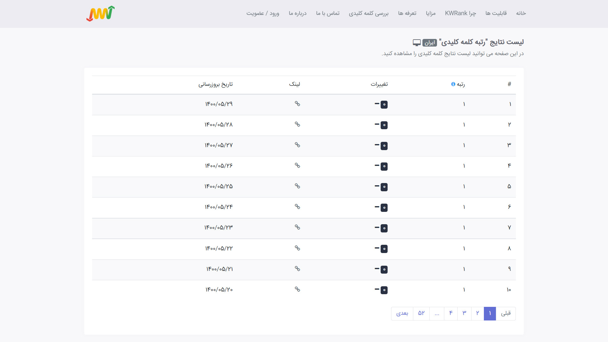This screenshot has width=608, height=342.
Task: Open the link icon for date ۱۴۰۰/۰۵/۲۸
Action: click(x=297, y=124)
